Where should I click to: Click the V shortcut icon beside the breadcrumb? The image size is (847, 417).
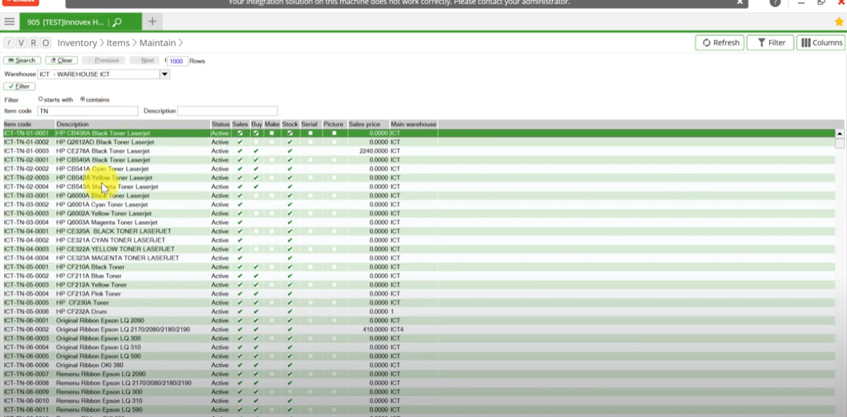21,43
